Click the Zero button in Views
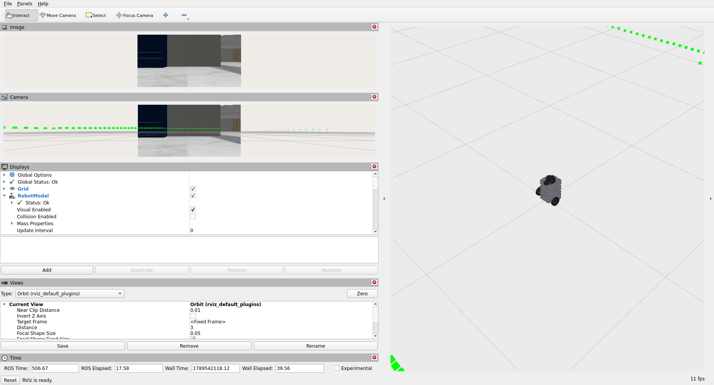 tap(362, 293)
